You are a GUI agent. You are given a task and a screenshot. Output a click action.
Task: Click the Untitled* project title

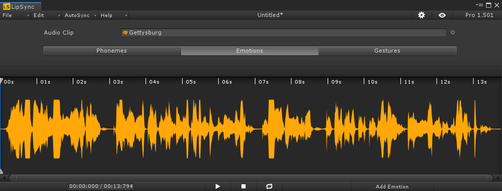pyautogui.click(x=270, y=15)
